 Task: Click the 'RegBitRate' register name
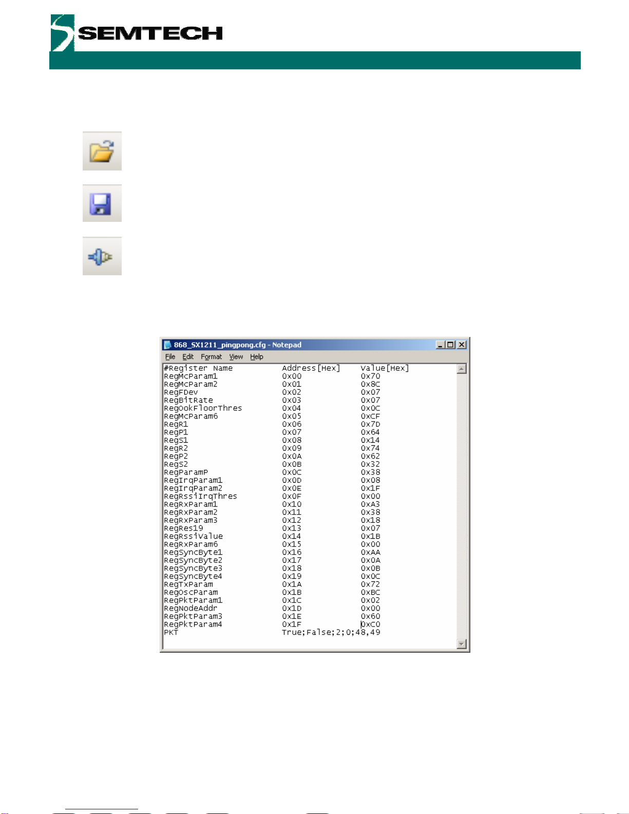(x=188, y=400)
